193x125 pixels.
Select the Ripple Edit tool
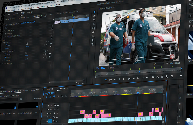(x=94, y=20)
